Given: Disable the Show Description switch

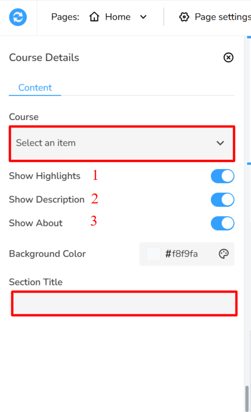Looking at the screenshot, I should tap(222, 200).
